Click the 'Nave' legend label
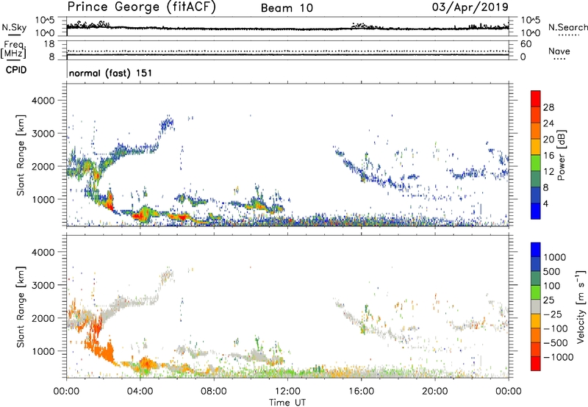Image resolution: width=588 pixels, height=407 pixels. click(559, 51)
